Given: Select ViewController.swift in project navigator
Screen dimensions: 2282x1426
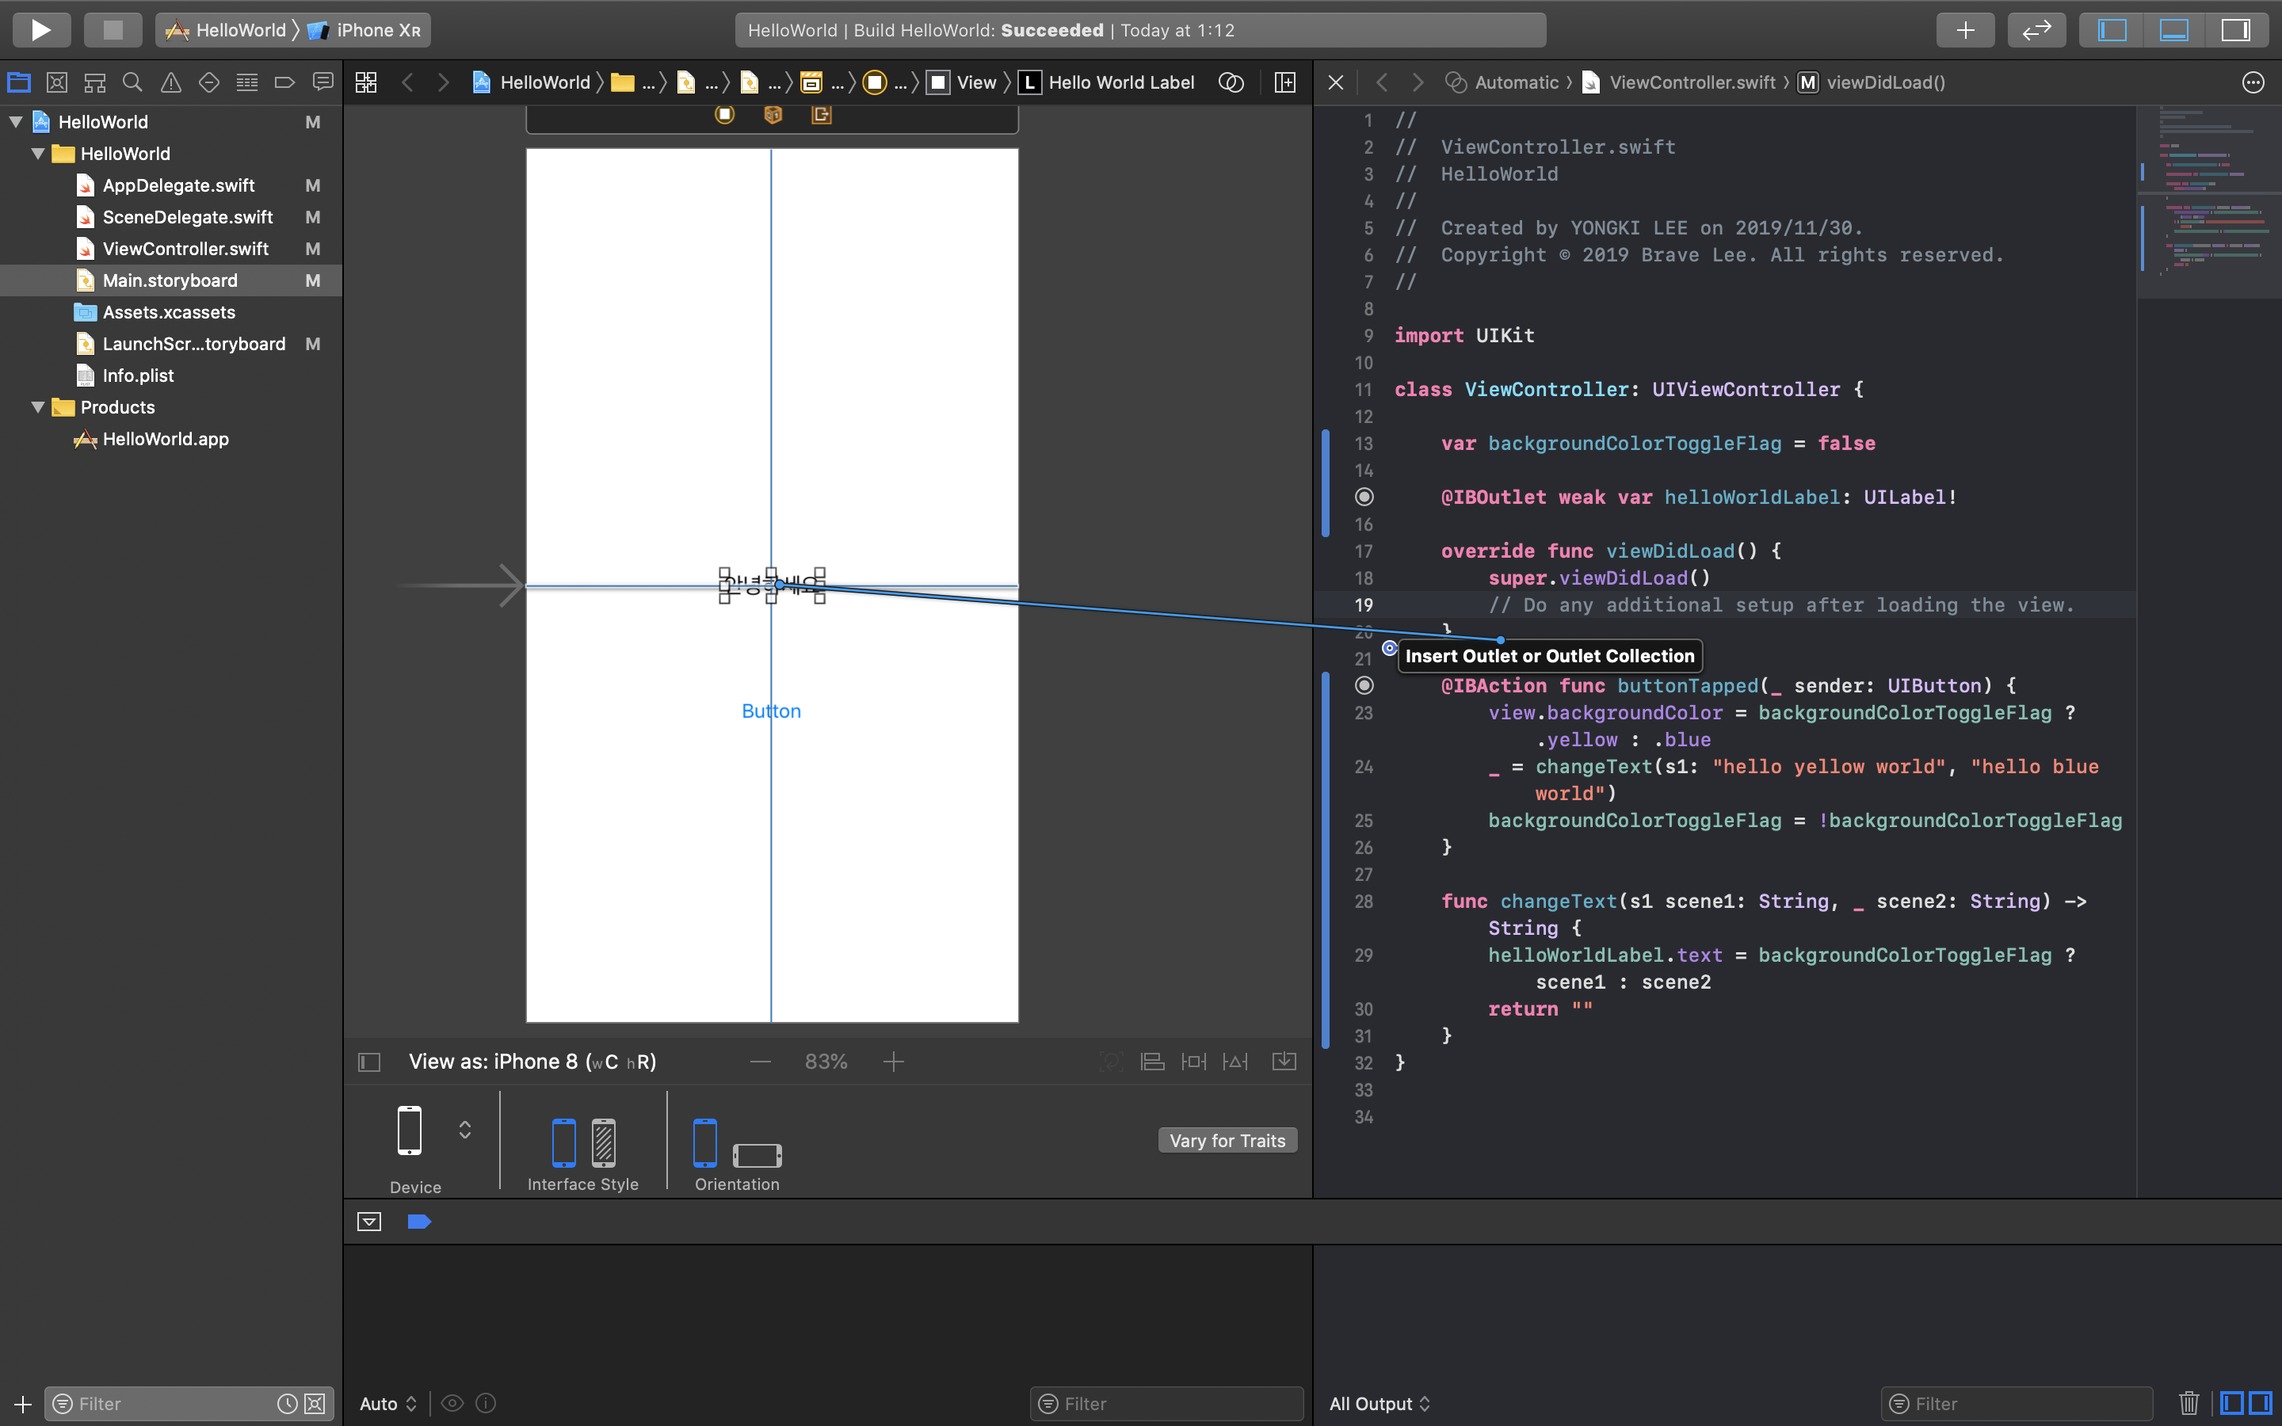Looking at the screenshot, I should [185, 249].
